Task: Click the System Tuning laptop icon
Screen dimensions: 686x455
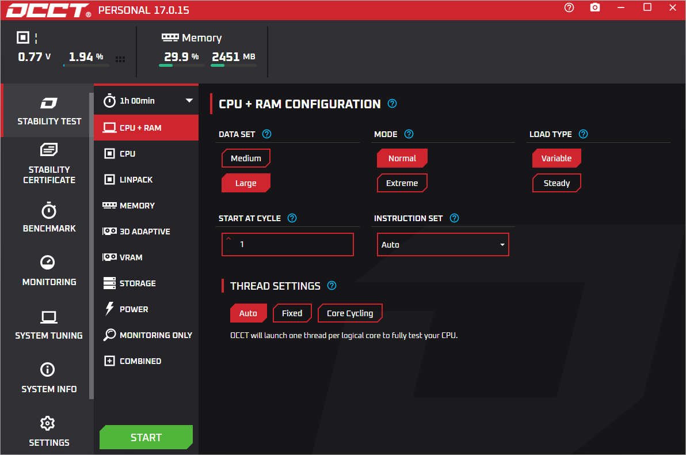Action: [x=48, y=317]
